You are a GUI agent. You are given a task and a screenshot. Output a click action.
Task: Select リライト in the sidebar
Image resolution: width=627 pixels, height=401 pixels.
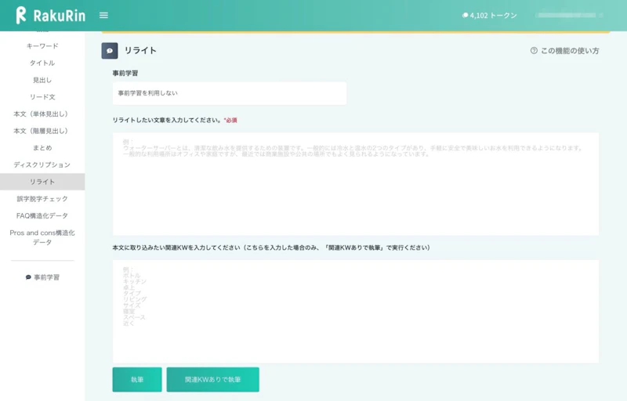tap(42, 182)
